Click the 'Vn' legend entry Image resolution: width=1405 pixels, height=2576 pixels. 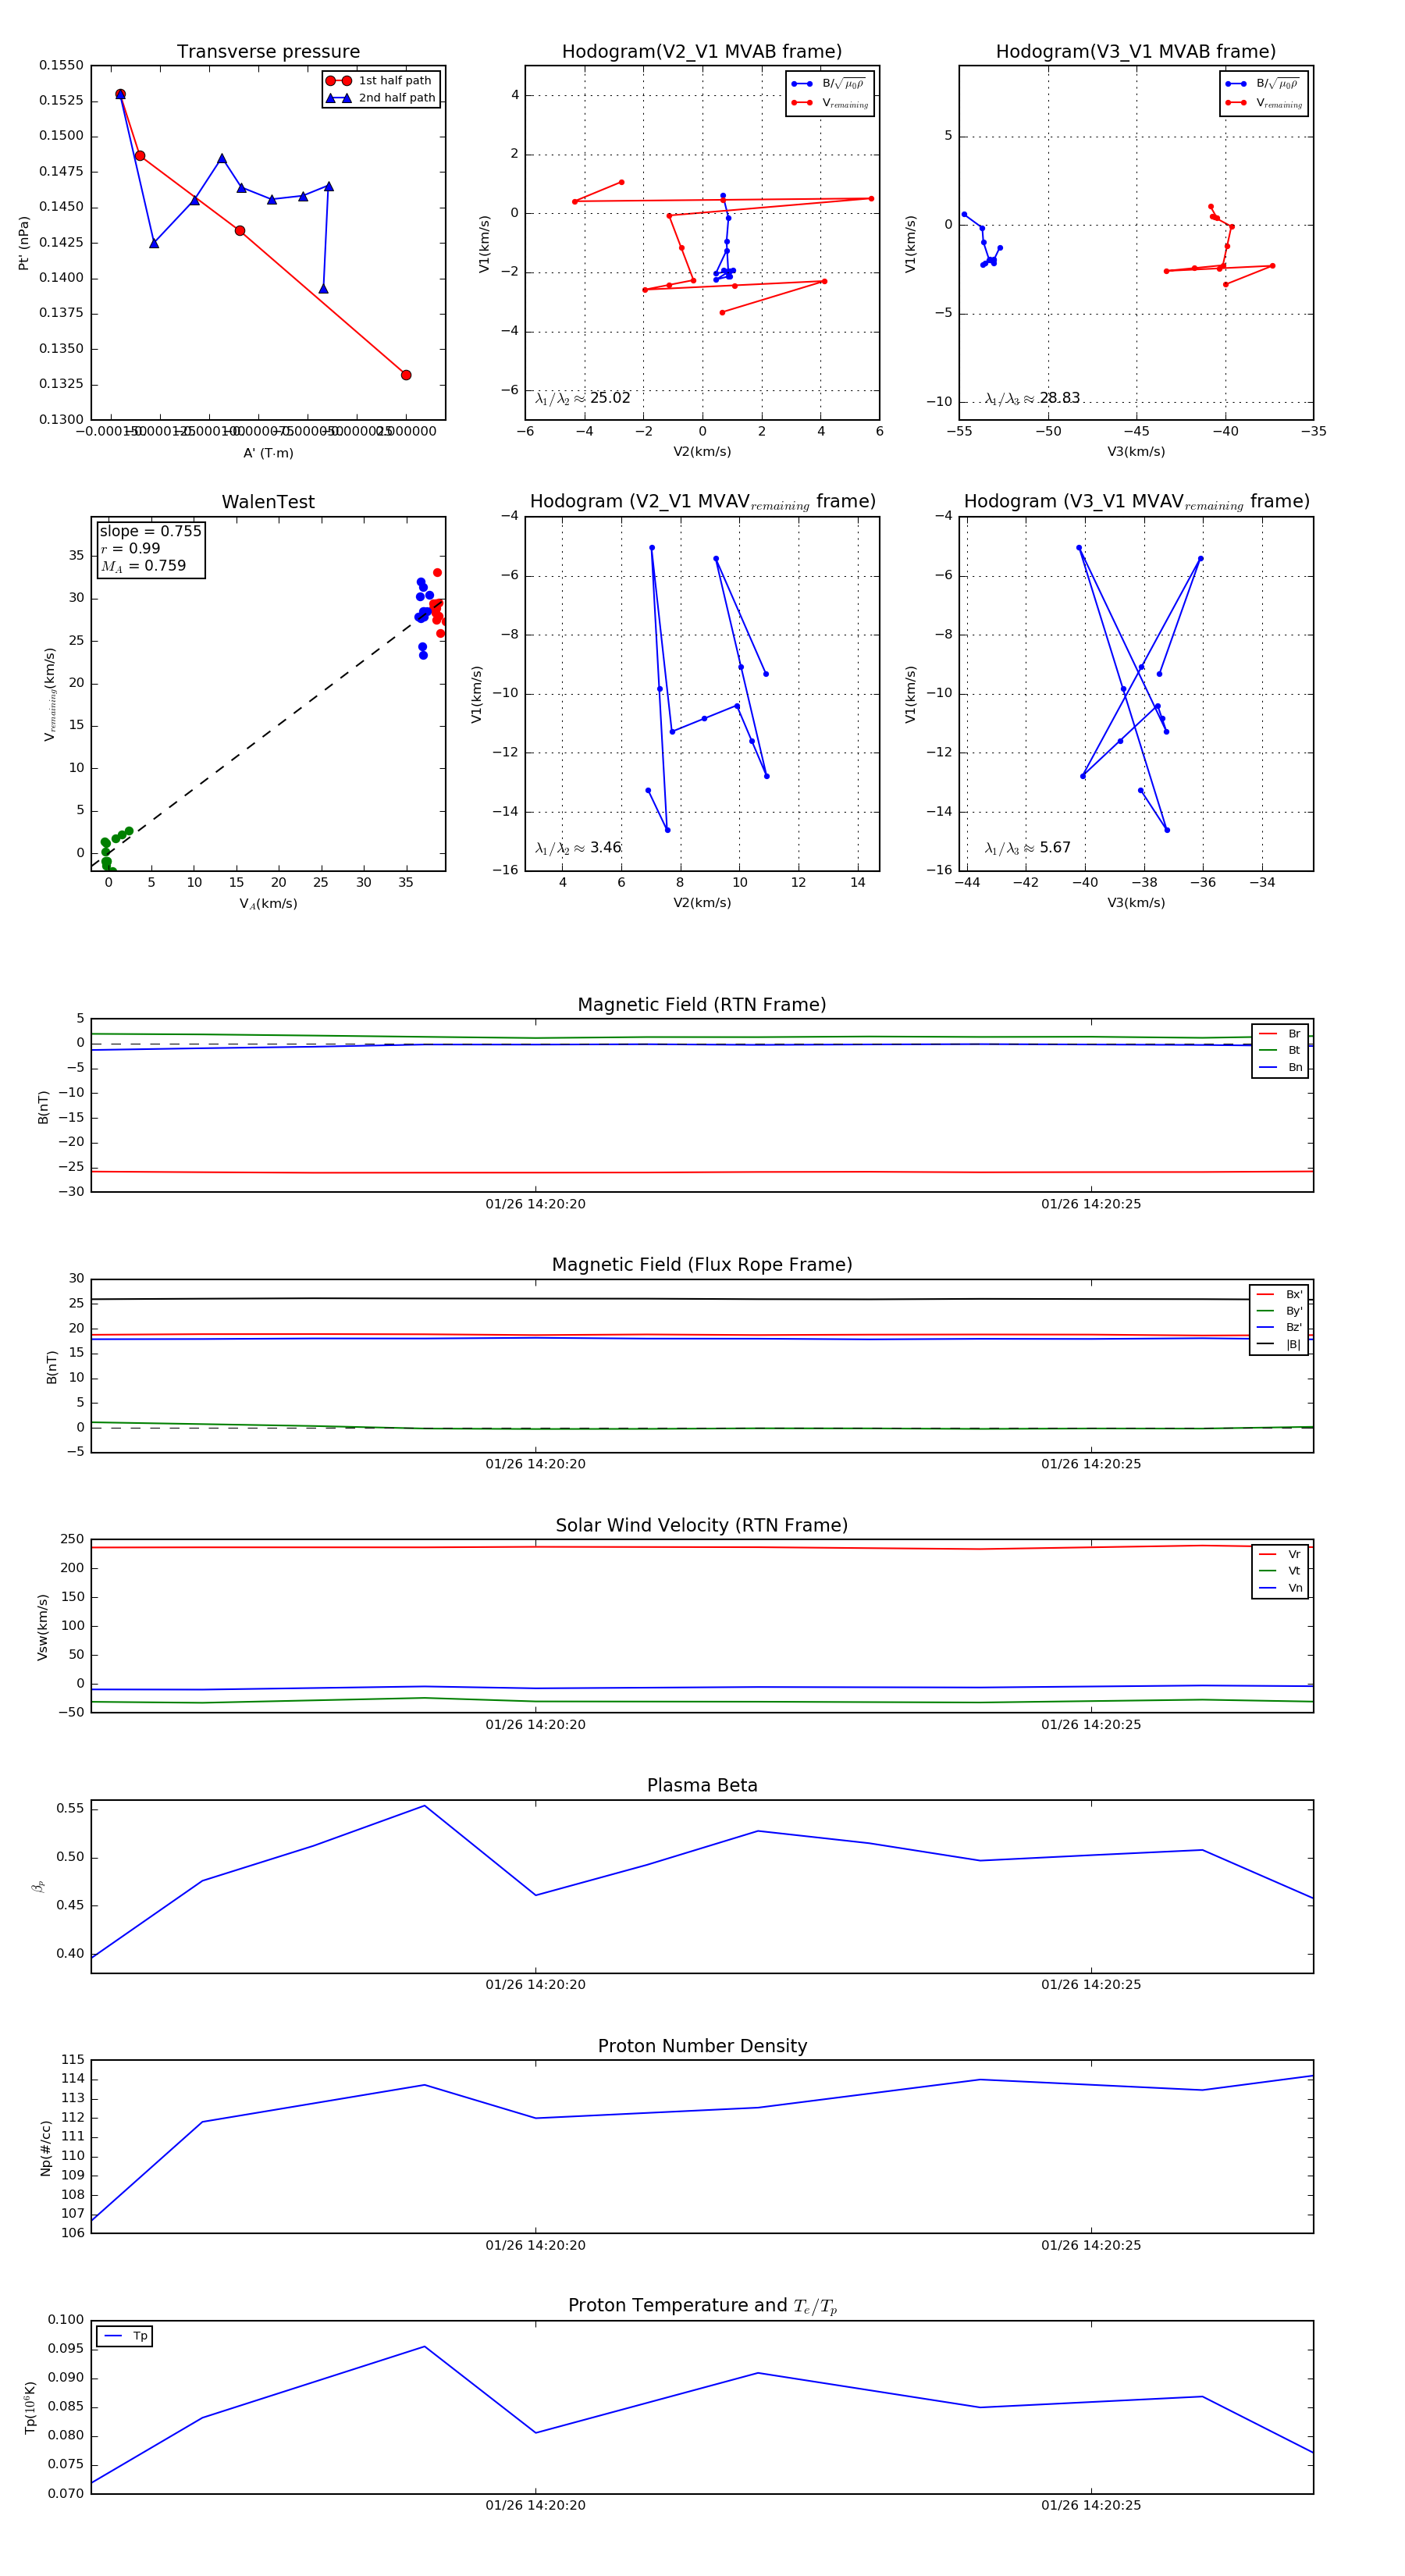[x=1281, y=1588]
